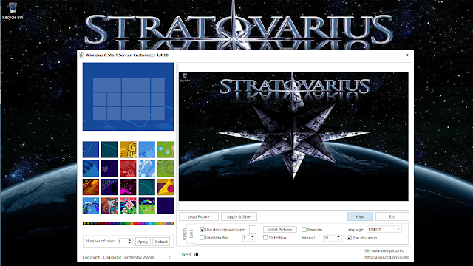Screen dimensions: 473x266
Task: Open the apps.codigobit.info link
Action: coord(387,257)
